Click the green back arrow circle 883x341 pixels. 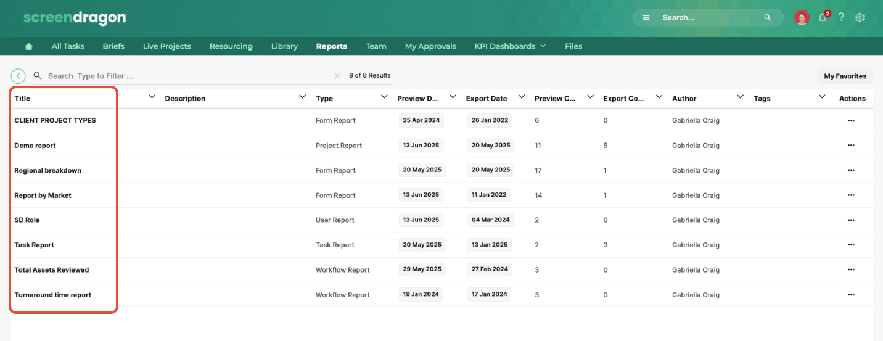pos(18,76)
